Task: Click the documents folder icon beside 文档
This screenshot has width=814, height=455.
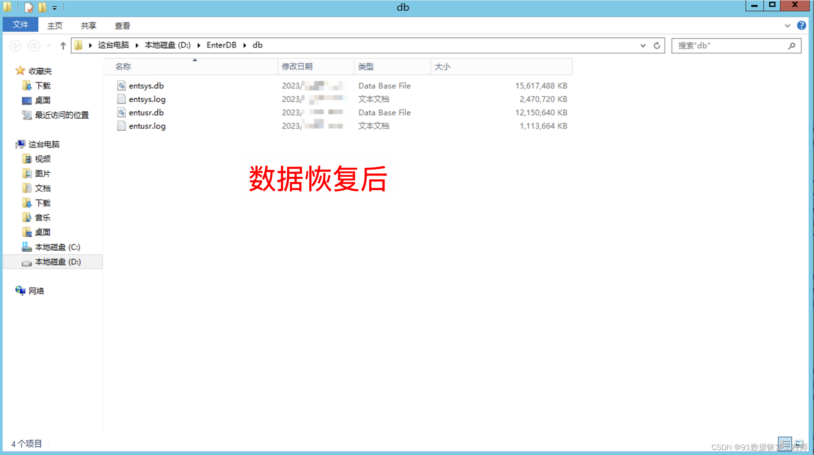Action: pos(27,188)
